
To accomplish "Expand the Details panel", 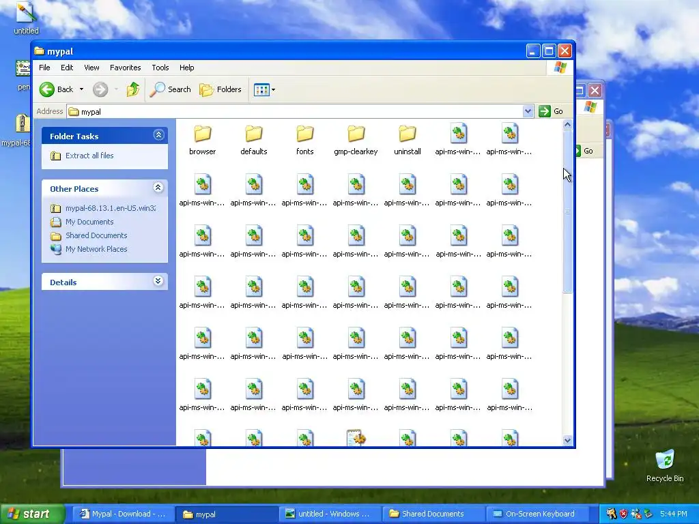I will (x=158, y=281).
